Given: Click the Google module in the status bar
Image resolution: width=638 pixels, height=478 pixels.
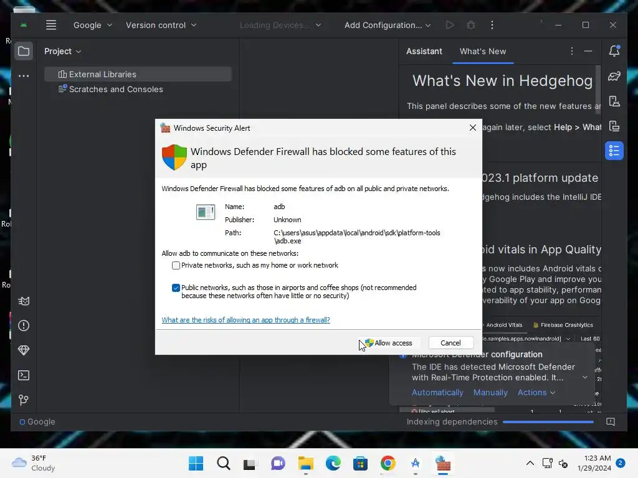Looking at the screenshot, I should coord(37,422).
